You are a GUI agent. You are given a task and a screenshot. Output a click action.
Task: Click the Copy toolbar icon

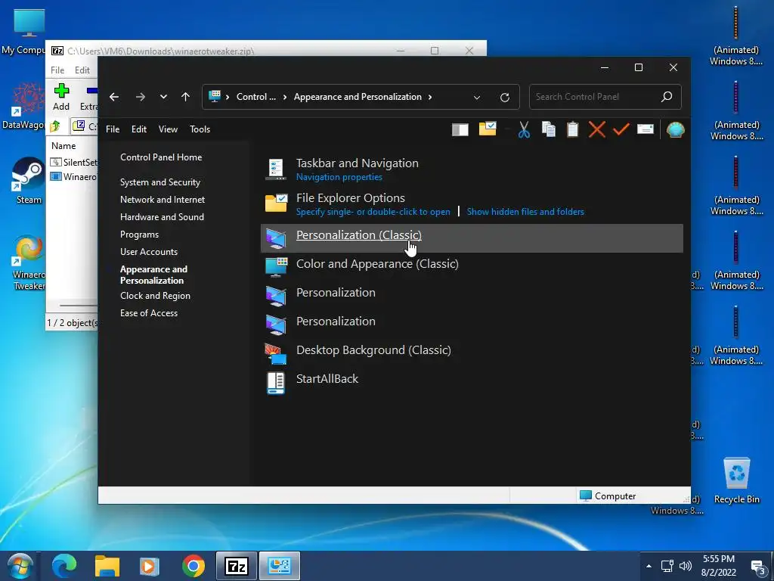(549, 129)
